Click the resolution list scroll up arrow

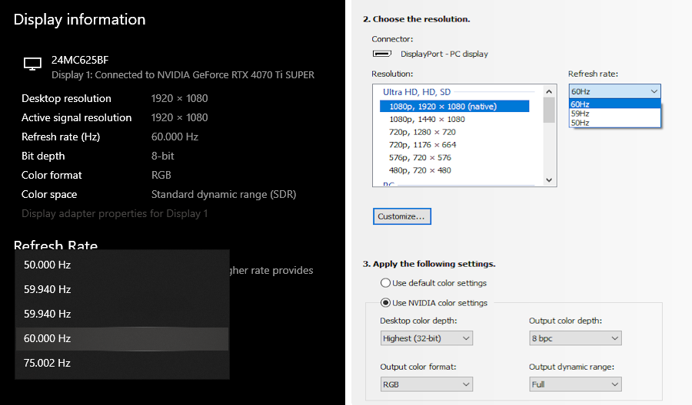coord(549,91)
